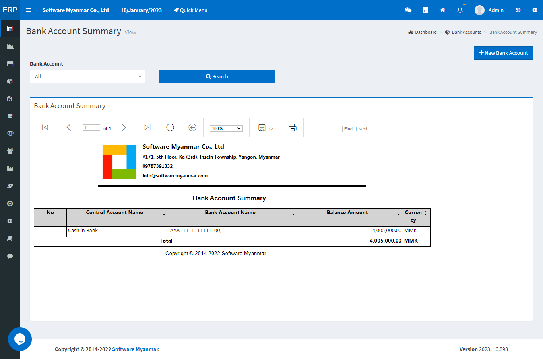543x359 pixels.
Task: Click the date 10/January/2023 in the header
Action: [141, 10]
